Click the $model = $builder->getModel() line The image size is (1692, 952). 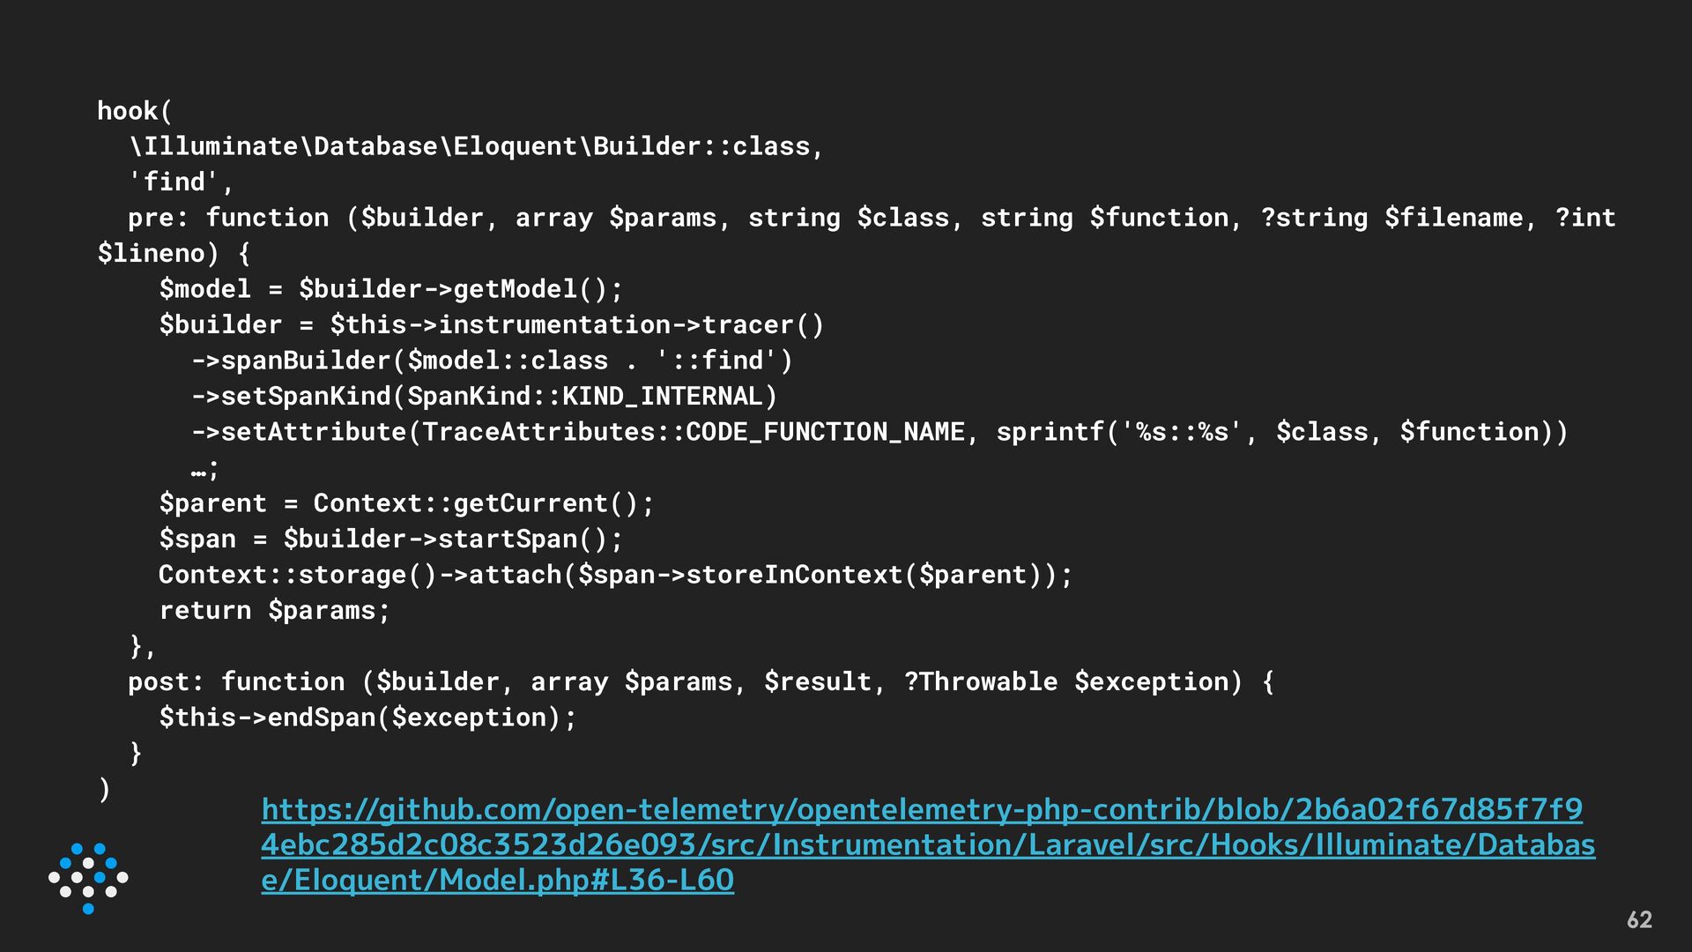(390, 289)
